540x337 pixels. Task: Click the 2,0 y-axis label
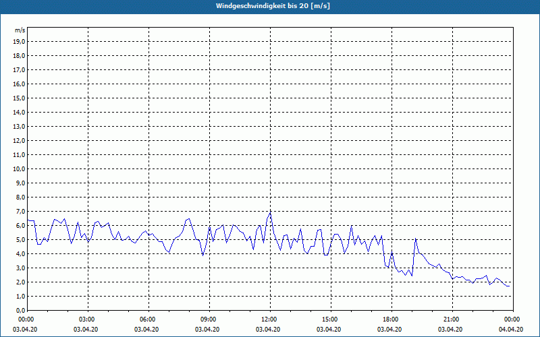21,282
